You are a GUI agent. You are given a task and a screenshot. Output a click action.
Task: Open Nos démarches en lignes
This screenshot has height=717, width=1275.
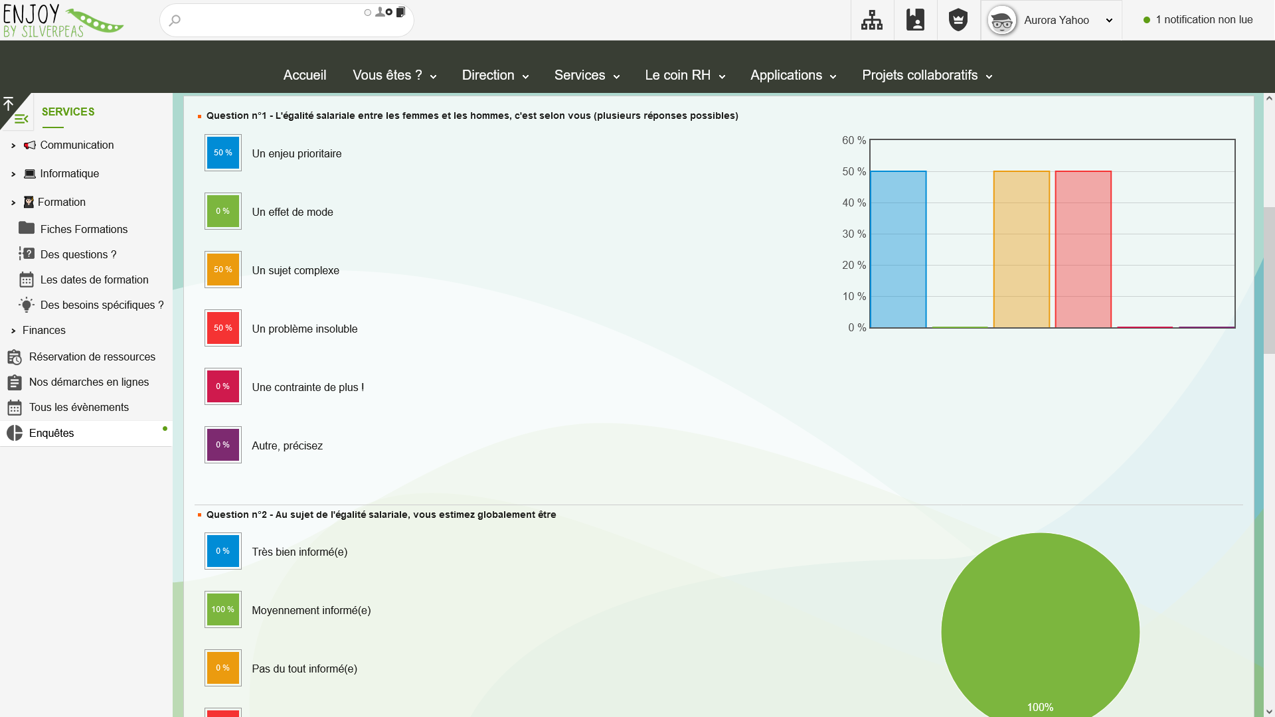click(89, 382)
